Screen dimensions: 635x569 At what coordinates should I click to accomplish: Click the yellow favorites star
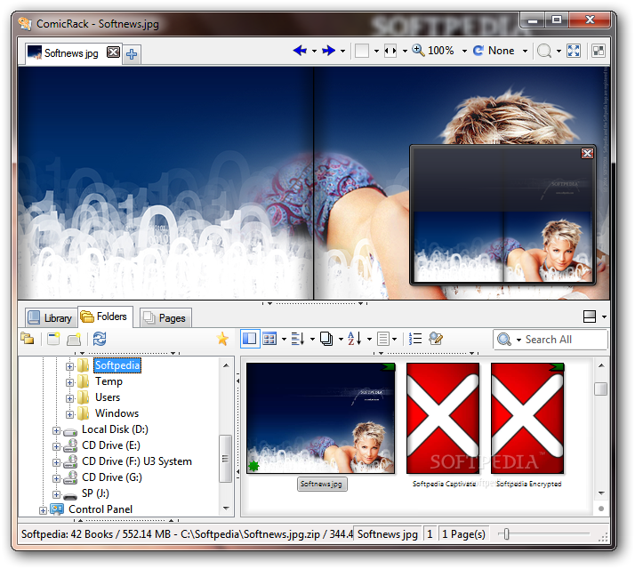[x=222, y=339]
